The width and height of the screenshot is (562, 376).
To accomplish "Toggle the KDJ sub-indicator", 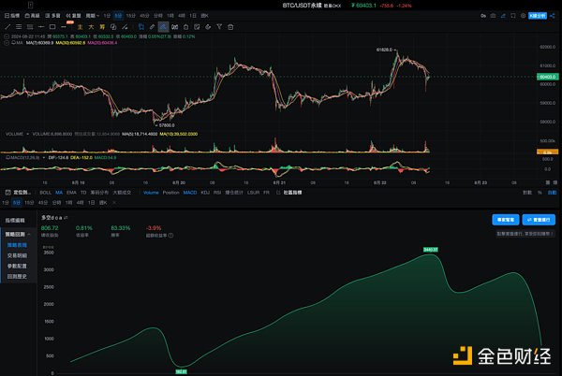I will [x=205, y=193].
